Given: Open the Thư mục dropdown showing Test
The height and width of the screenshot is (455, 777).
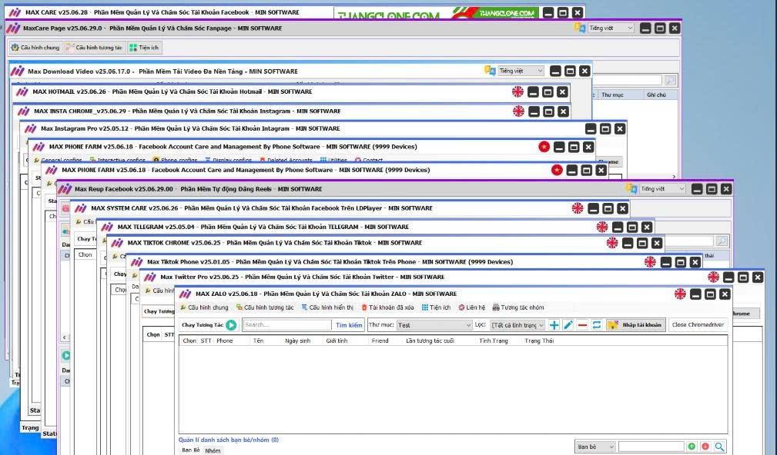Looking at the screenshot, I should (x=434, y=325).
